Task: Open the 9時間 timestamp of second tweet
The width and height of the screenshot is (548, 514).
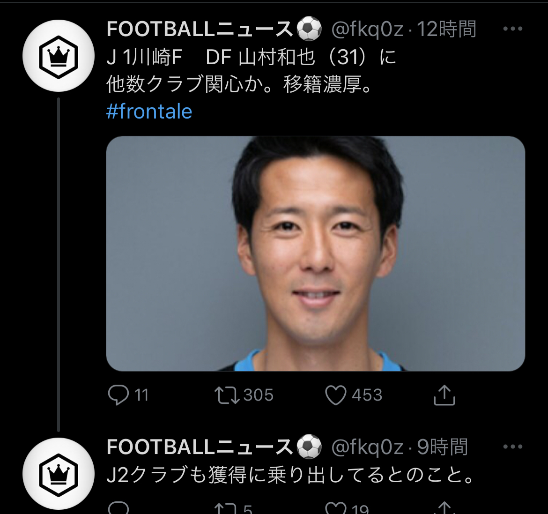Action: coord(442,447)
